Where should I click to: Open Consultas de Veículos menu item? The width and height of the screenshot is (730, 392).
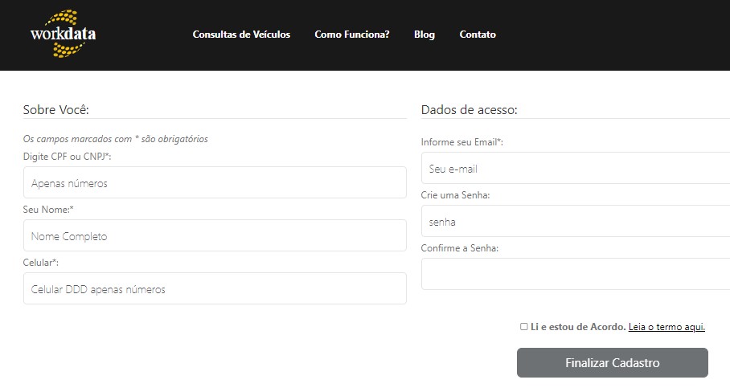(241, 35)
